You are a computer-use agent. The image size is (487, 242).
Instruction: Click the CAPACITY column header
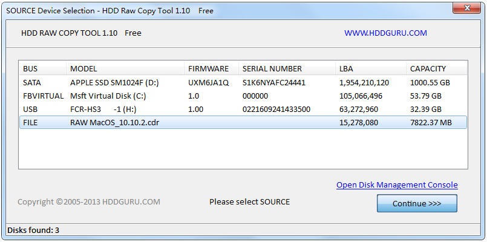pos(436,68)
